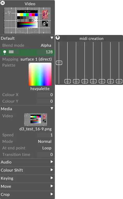This screenshot has height=199, width=123.
Task: Click the brightness level slider bar
Action: click(14, 52)
